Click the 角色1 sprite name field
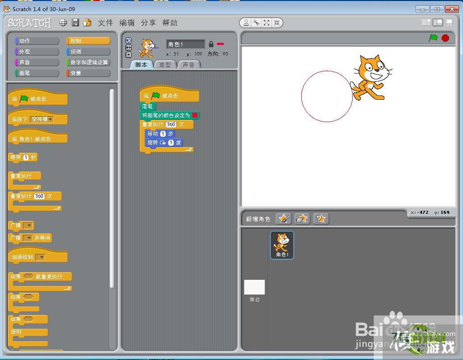 (x=185, y=44)
